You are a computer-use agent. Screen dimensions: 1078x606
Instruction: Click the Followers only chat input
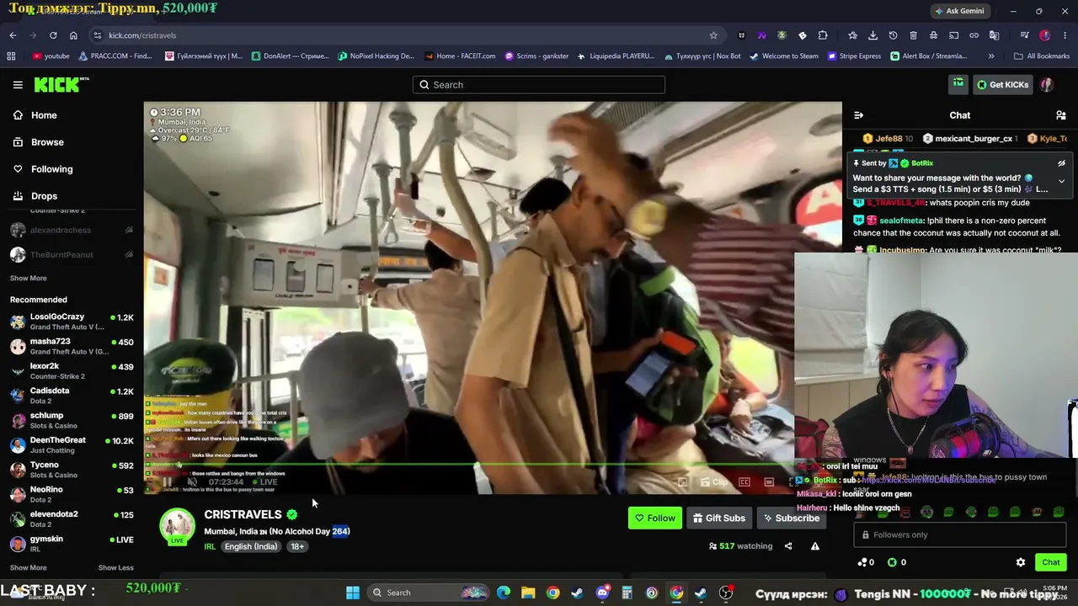coord(960,534)
